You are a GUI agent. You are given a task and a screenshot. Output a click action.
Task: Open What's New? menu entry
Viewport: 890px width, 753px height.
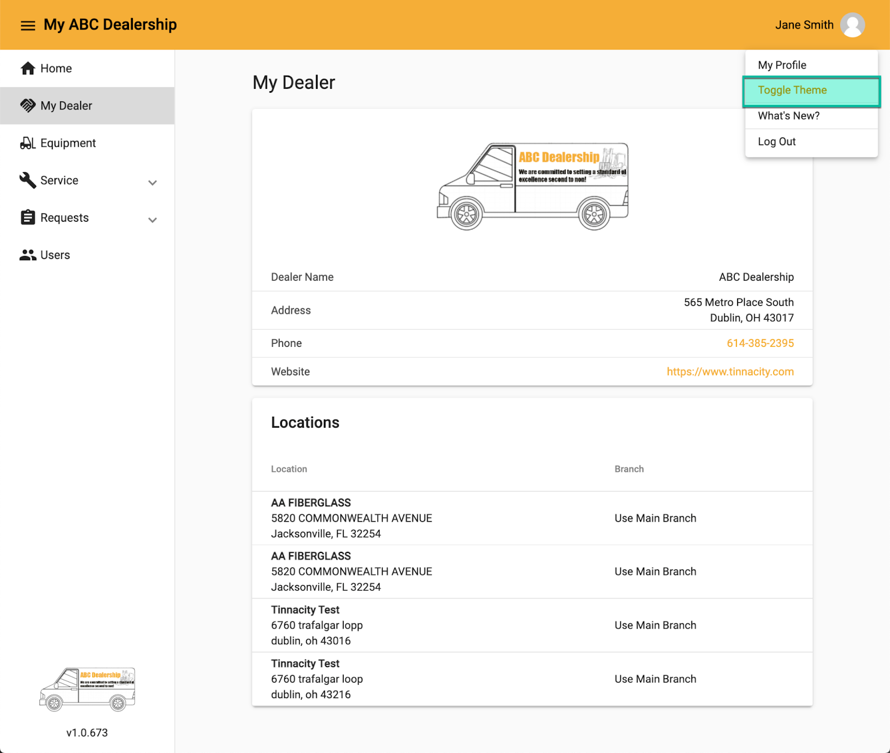coord(811,116)
